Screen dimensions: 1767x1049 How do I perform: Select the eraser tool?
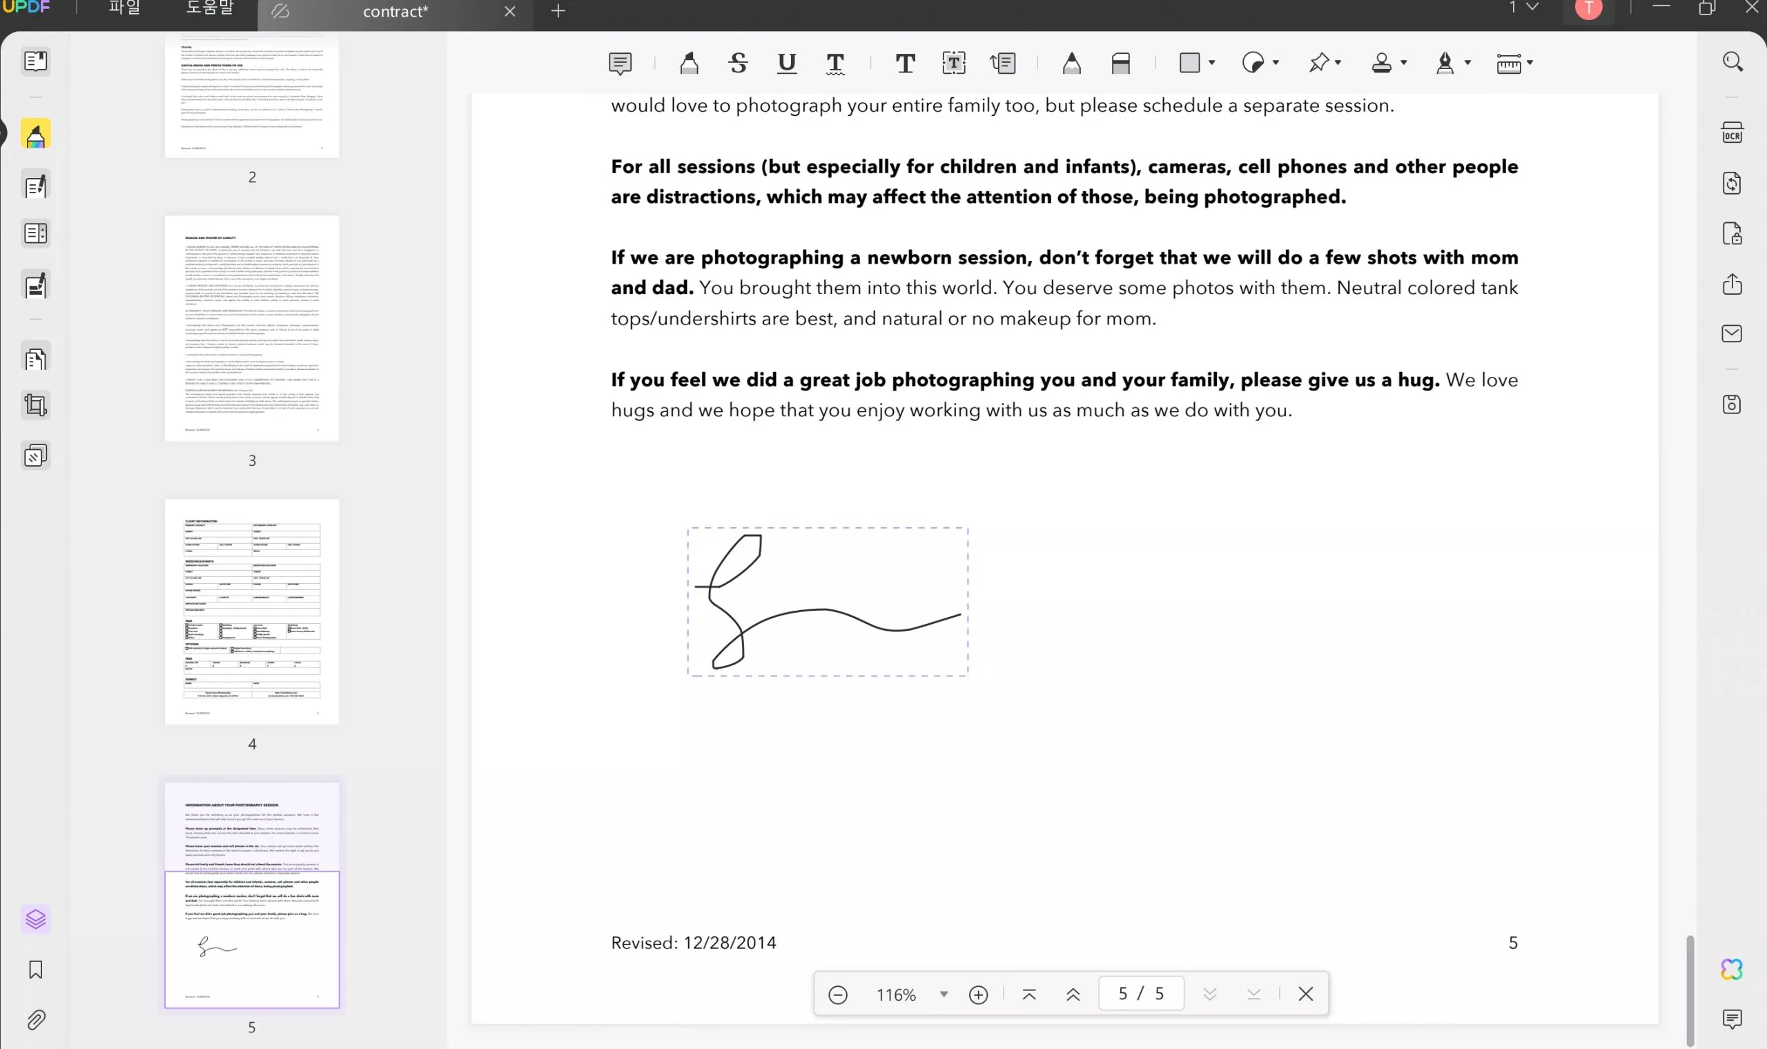[x=1121, y=63]
